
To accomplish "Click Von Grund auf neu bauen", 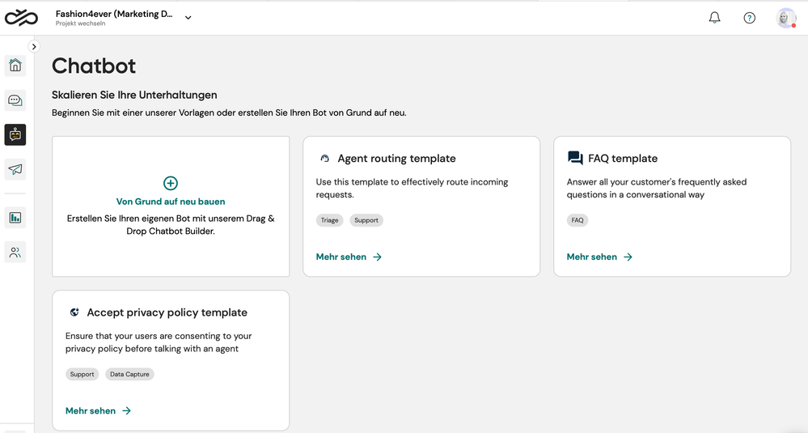I will pos(171,202).
